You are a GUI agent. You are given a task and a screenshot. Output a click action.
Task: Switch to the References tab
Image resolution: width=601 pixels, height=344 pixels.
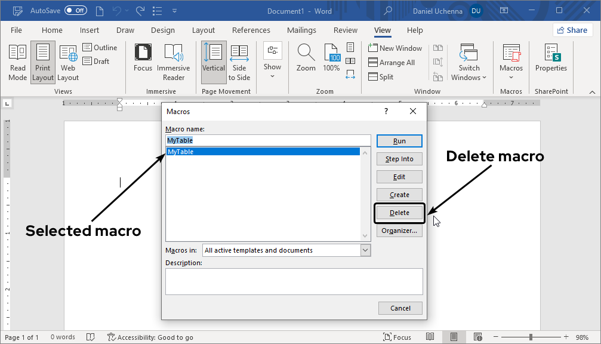(x=251, y=30)
